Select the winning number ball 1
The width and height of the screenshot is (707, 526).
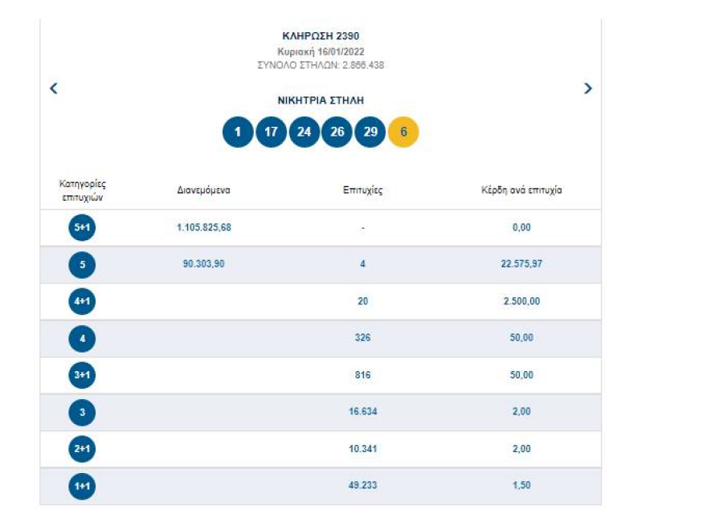pyautogui.click(x=237, y=131)
